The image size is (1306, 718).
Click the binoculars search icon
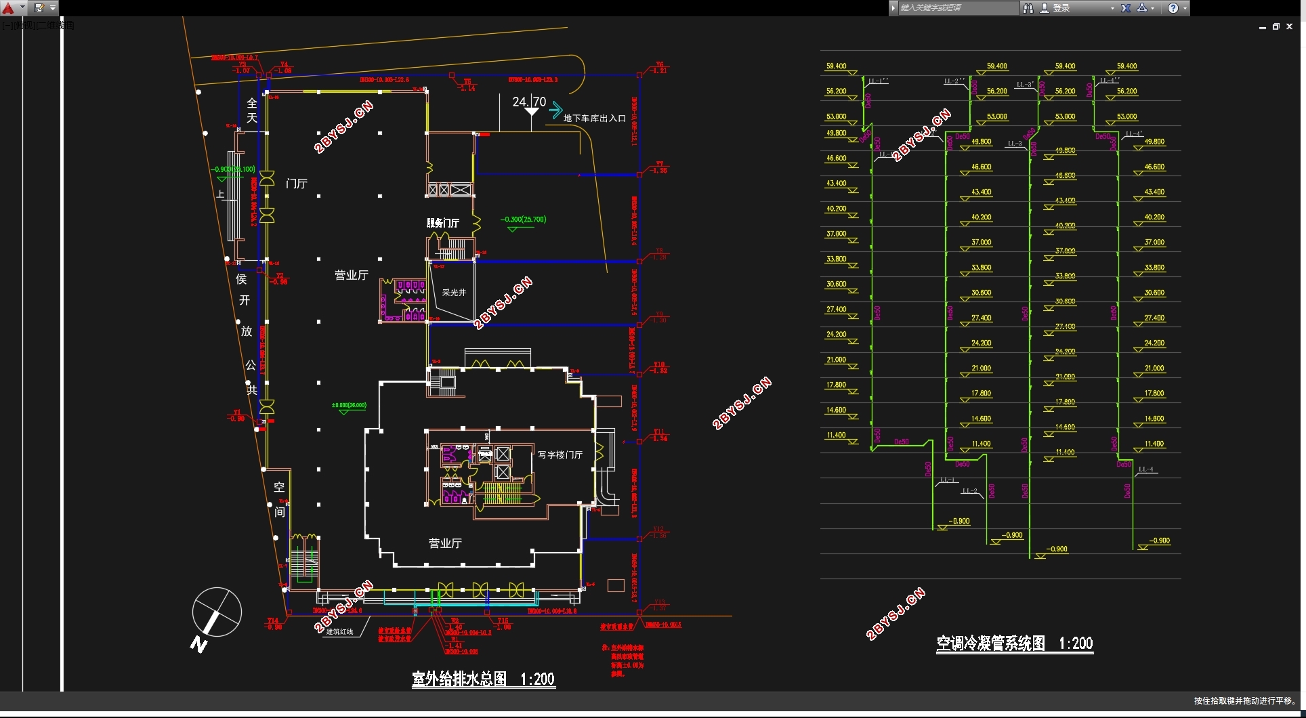(x=1028, y=8)
